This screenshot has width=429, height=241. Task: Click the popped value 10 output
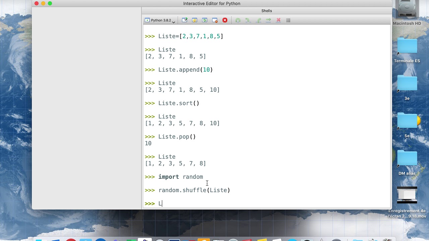tap(148, 143)
